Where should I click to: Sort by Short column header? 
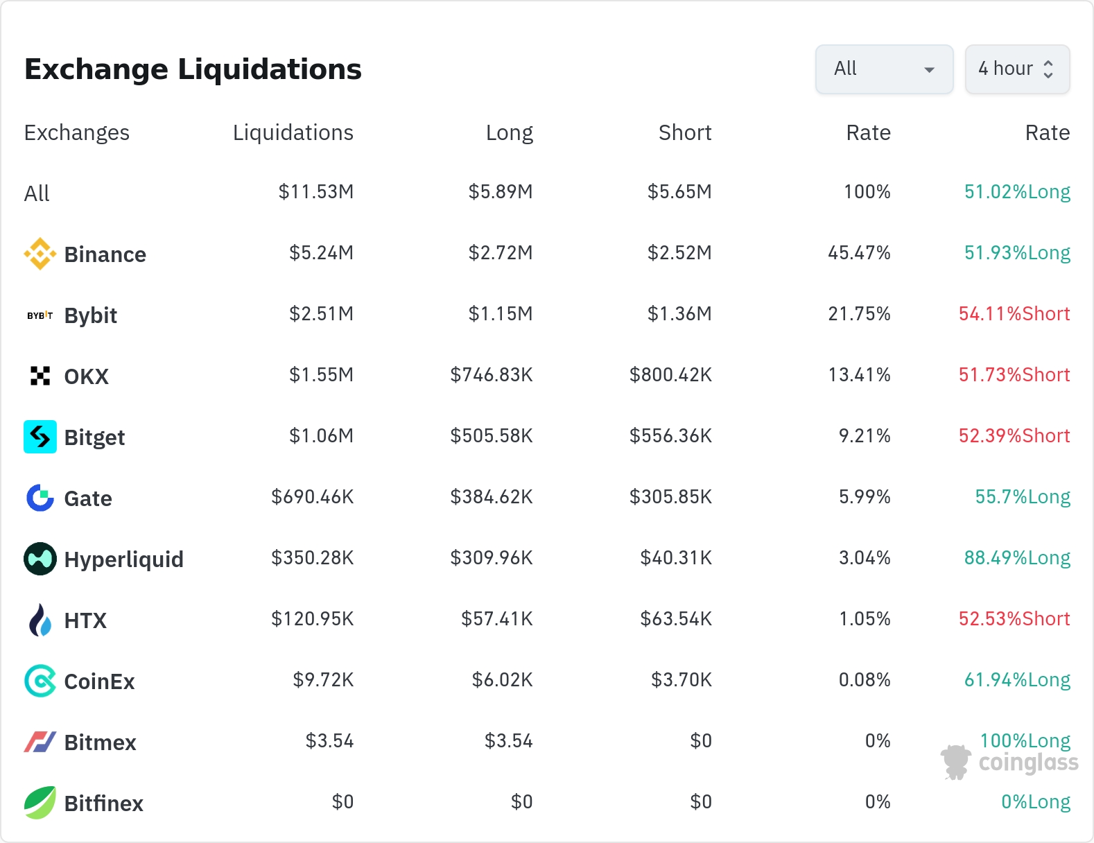pos(684,132)
